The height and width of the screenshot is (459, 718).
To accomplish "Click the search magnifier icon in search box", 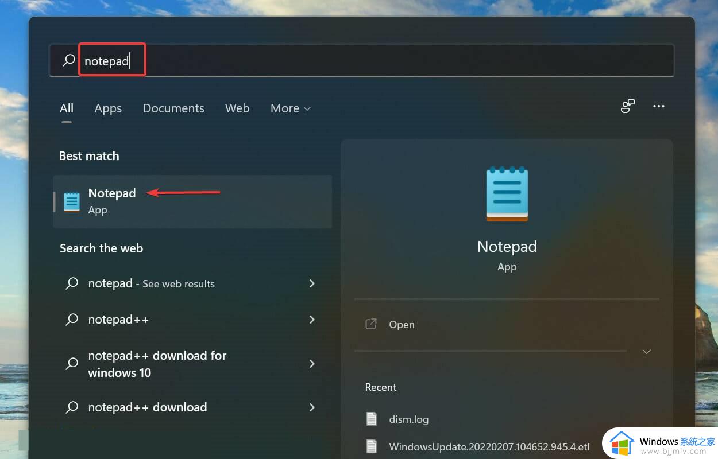I will click(69, 60).
